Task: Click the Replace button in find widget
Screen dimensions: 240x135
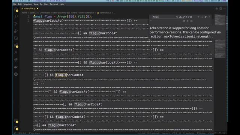Action: point(187,21)
